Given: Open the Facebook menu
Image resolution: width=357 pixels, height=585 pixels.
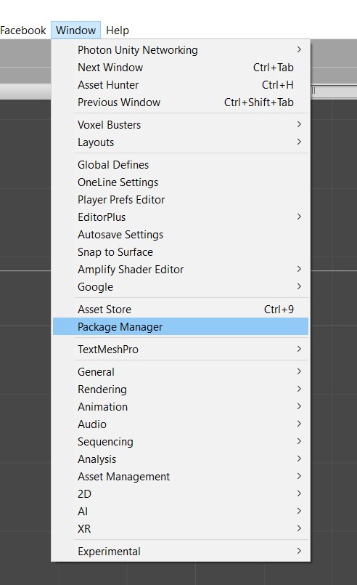Looking at the screenshot, I should [23, 31].
